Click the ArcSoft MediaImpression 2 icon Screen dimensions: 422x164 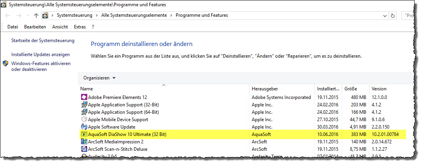tap(84, 142)
